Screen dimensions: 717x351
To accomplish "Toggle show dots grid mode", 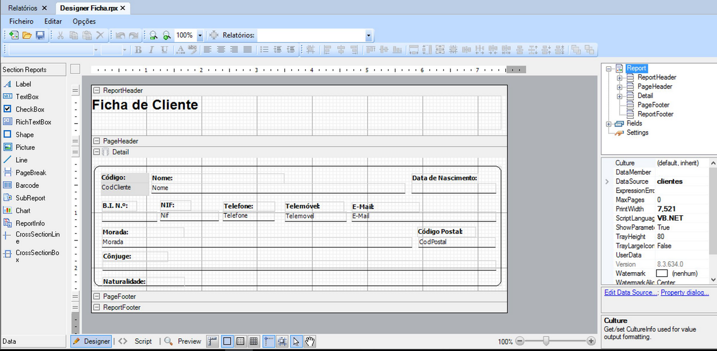I will (241, 341).
